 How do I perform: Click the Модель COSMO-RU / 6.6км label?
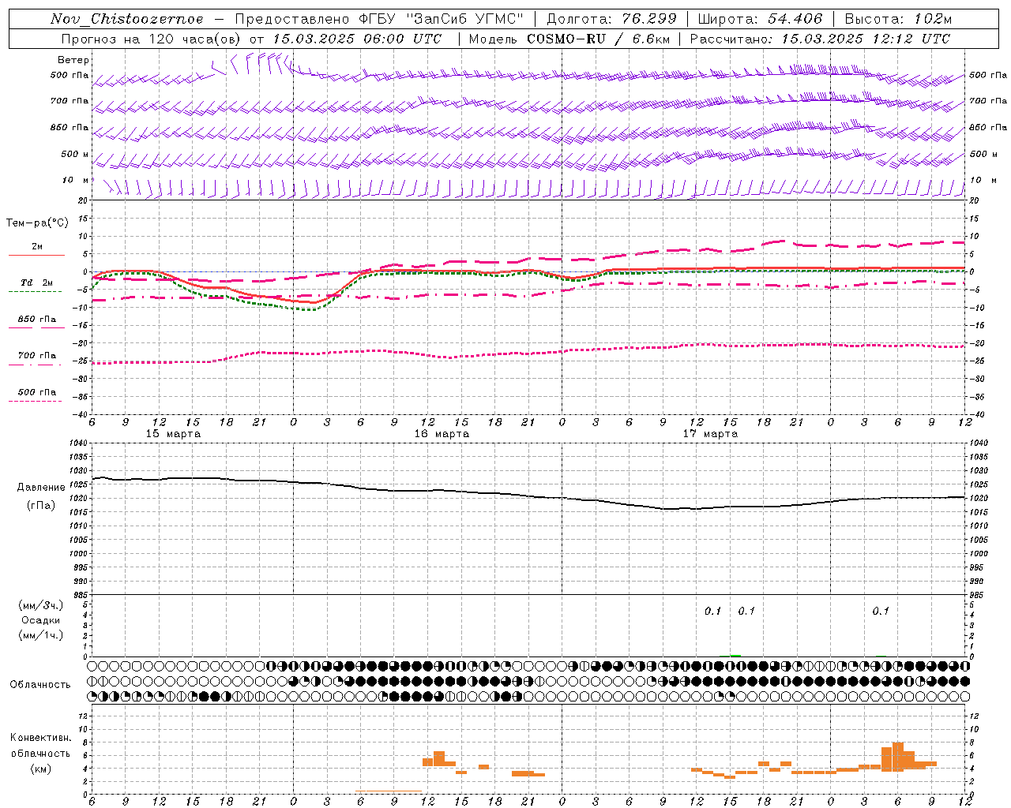pyautogui.click(x=569, y=39)
